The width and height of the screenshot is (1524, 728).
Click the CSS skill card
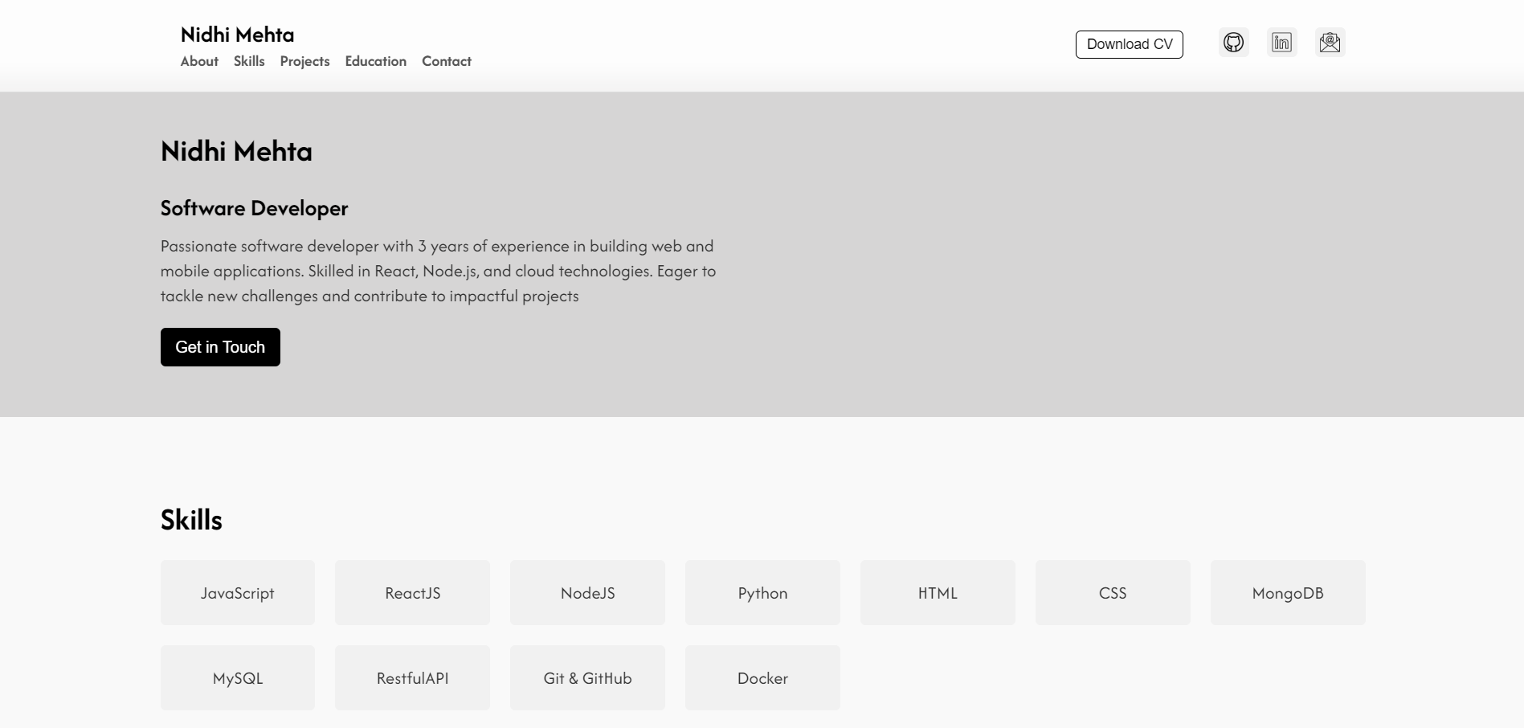point(1113,593)
